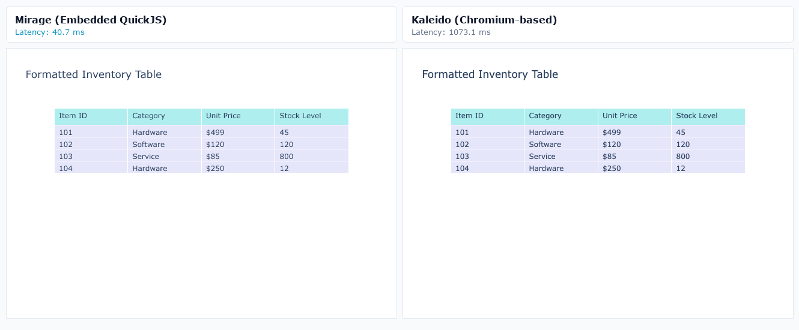Click stock level 45 in Kaleido table
The image size is (799, 330).
[x=708, y=131]
